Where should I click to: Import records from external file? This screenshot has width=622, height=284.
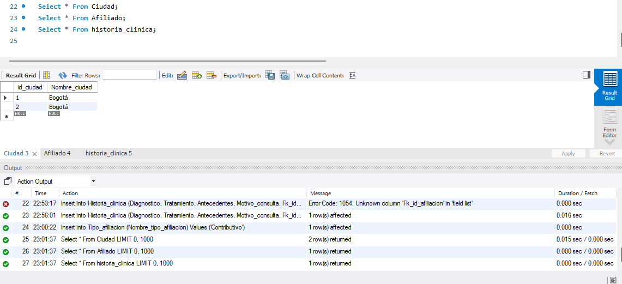[284, 75]
